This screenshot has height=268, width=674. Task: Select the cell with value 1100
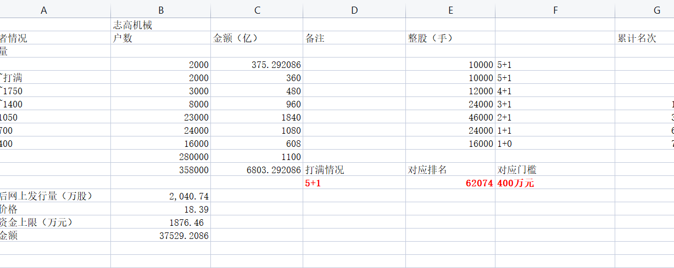[x=257, y=156]
